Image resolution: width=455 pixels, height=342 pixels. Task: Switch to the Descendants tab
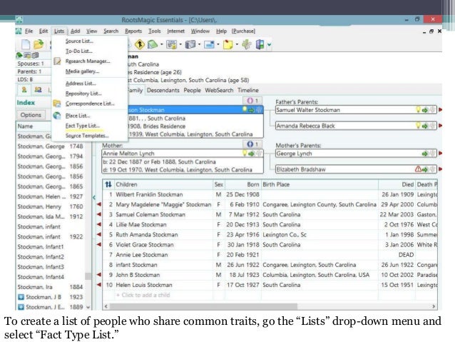(x=163, y=90)
